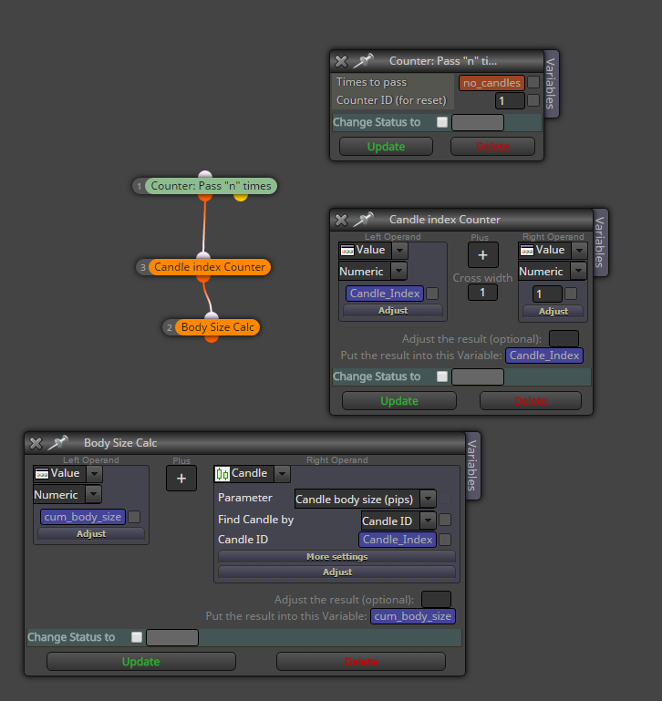662x701 pixels.
Task: Toggle checkbox beside Candle ID Candle_Index
Action: (445, 540)
